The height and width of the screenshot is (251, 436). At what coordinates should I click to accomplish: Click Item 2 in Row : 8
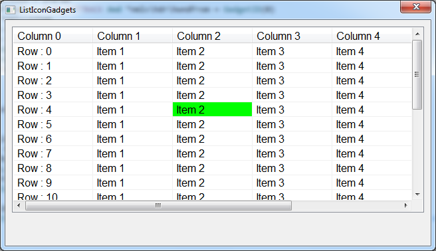(x=213, y=168)
